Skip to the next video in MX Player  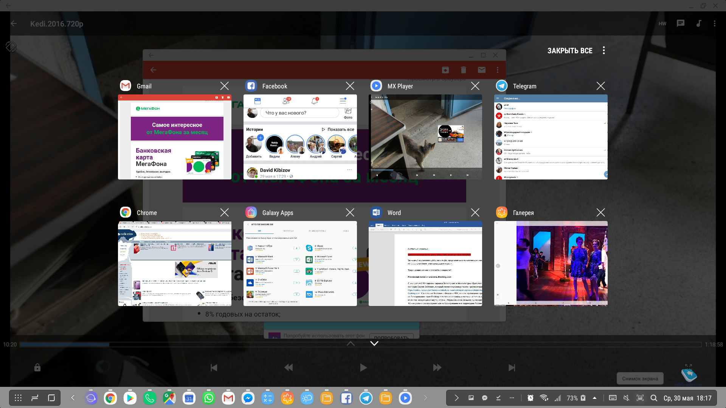pos(512,368)
